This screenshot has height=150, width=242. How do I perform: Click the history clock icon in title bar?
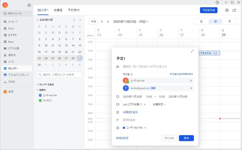pos(217,2)
